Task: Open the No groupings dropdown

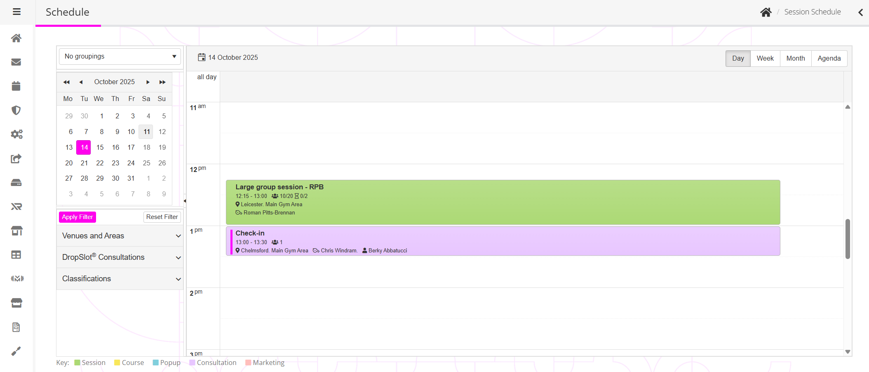Action: click(x=120, y=57)
